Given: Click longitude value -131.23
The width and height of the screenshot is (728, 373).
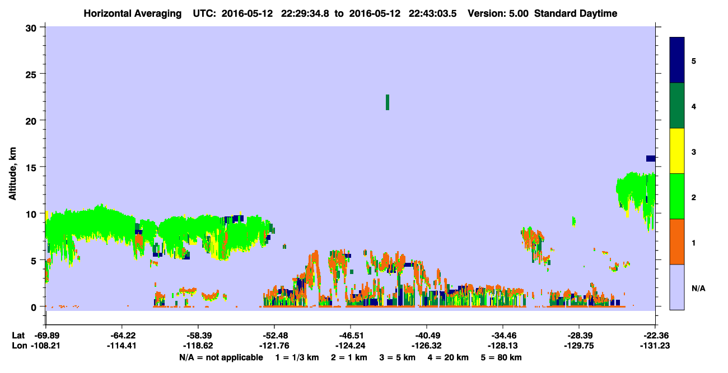Looking at the screenshot, I should [655, 346].
